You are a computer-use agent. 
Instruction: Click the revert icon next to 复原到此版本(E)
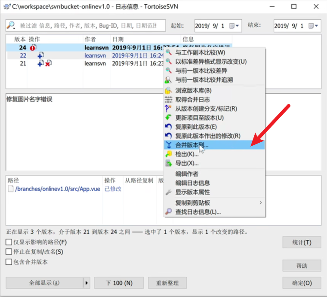168,127
